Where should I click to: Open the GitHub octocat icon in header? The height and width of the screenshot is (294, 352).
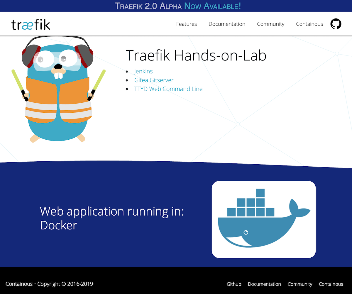(x=336, y=24)
